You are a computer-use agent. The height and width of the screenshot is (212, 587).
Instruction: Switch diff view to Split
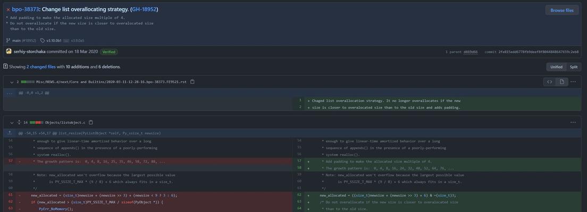click(574, 67)
